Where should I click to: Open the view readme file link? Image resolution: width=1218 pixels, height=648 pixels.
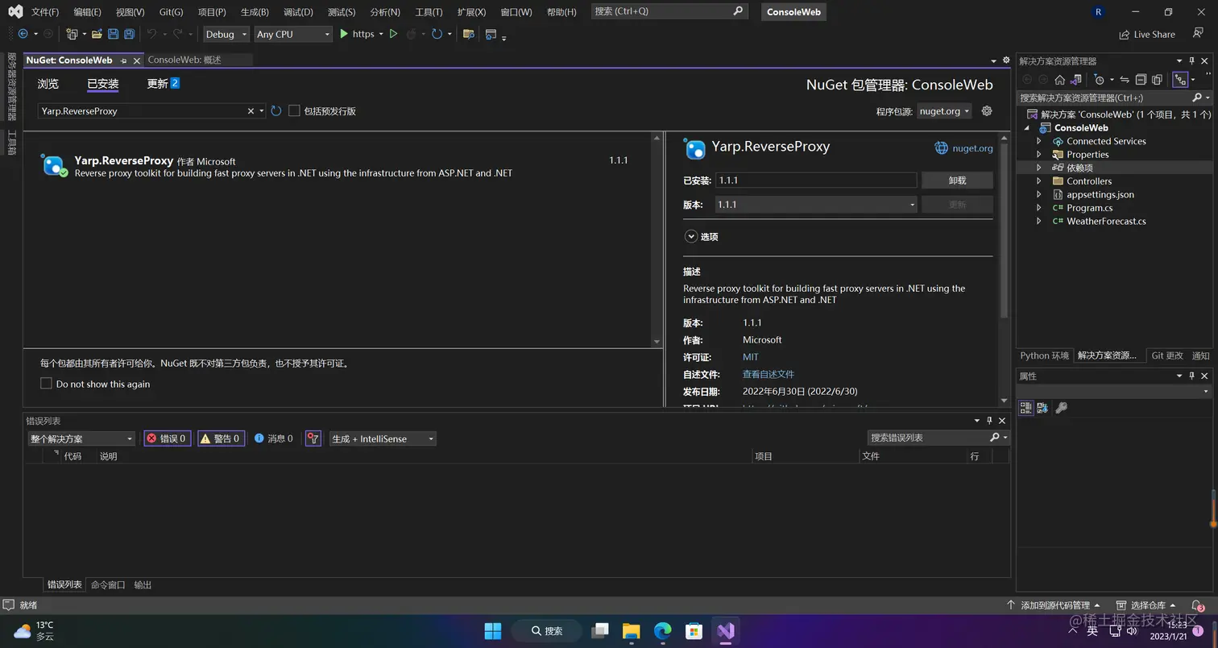(x=768, y=374)
